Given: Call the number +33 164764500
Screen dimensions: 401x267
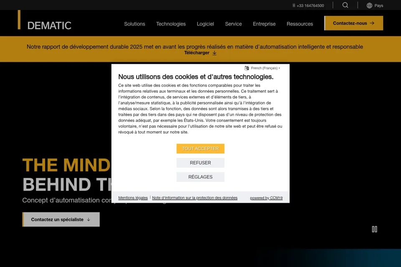Looking at the screenshot, I should pyautogui.click(x=310, y=5).
